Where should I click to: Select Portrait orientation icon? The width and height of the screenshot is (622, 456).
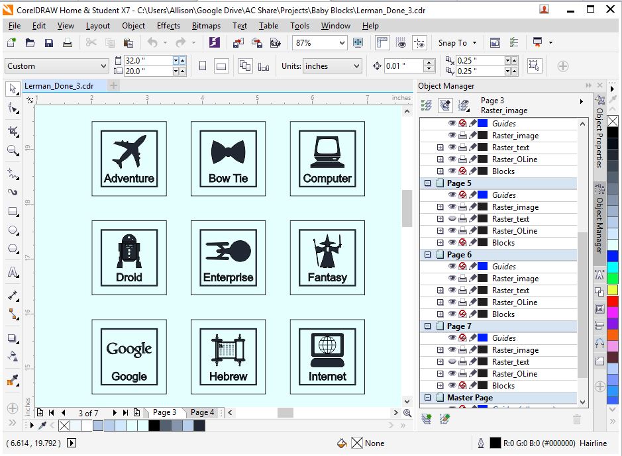pyautogui.click(x=203, y=66)
